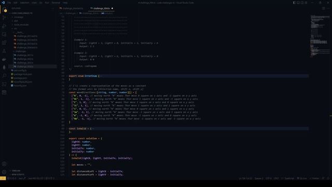The height and width of the screenshot is (187, 332).
Task: Open the Docker view in the activity bar
Action: tap(4, 60)
